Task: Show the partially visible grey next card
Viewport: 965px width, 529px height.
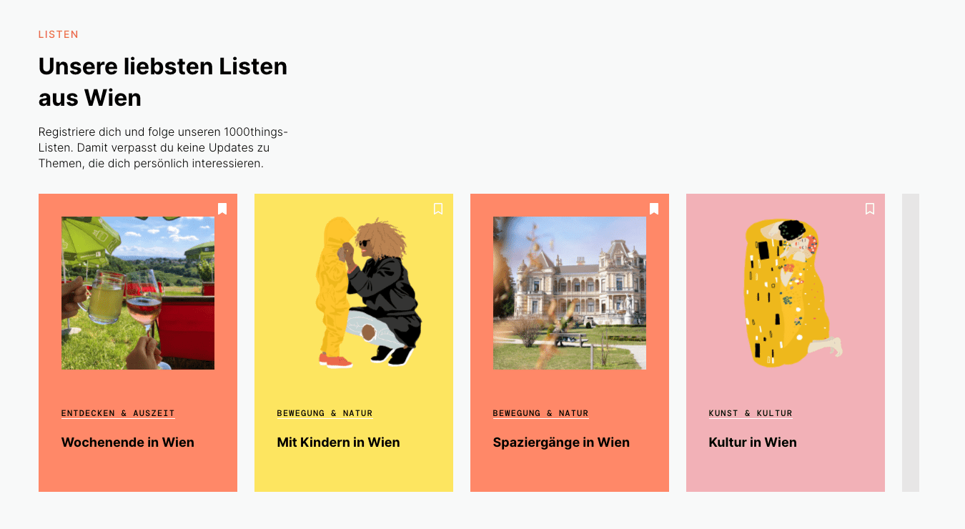Action: 911,342
